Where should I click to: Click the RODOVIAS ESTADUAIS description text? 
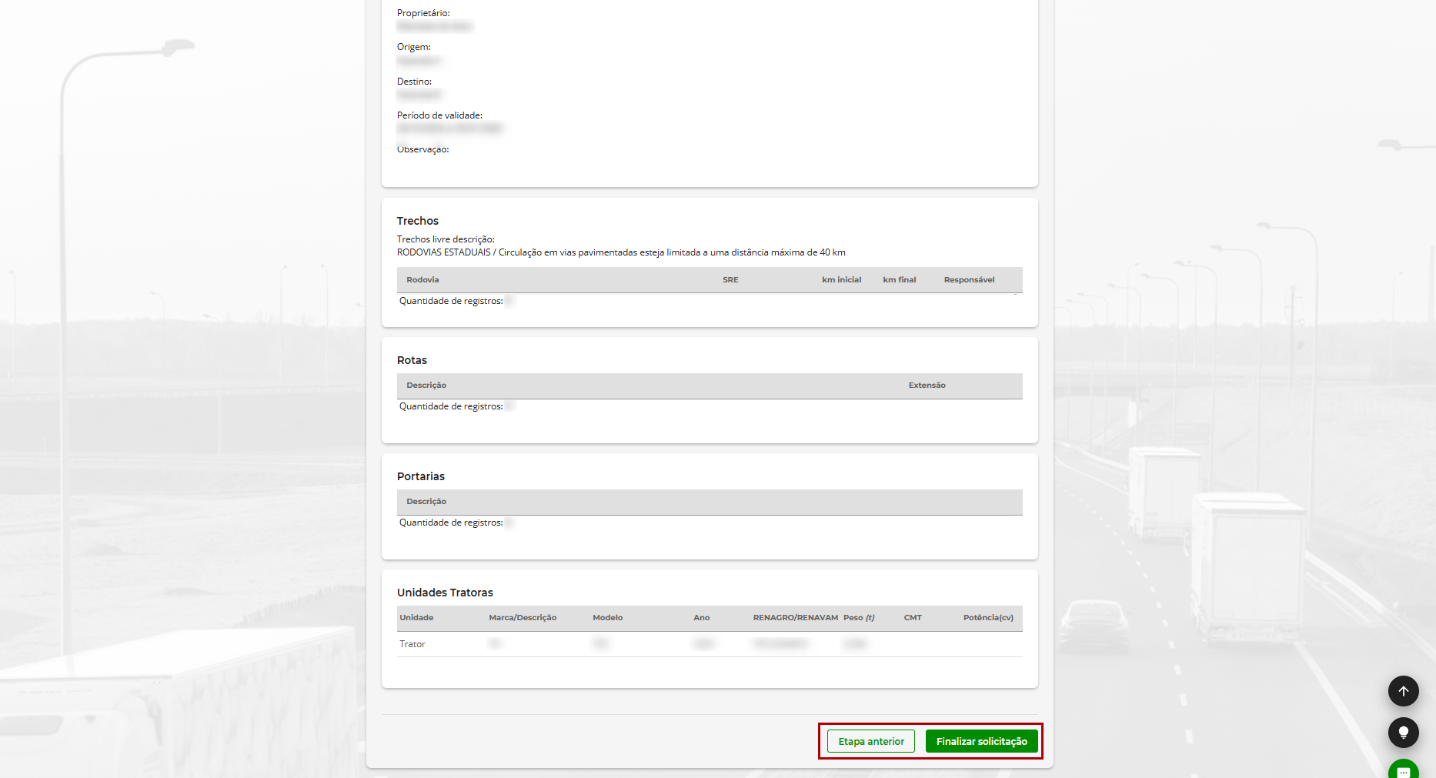[621, 252]
